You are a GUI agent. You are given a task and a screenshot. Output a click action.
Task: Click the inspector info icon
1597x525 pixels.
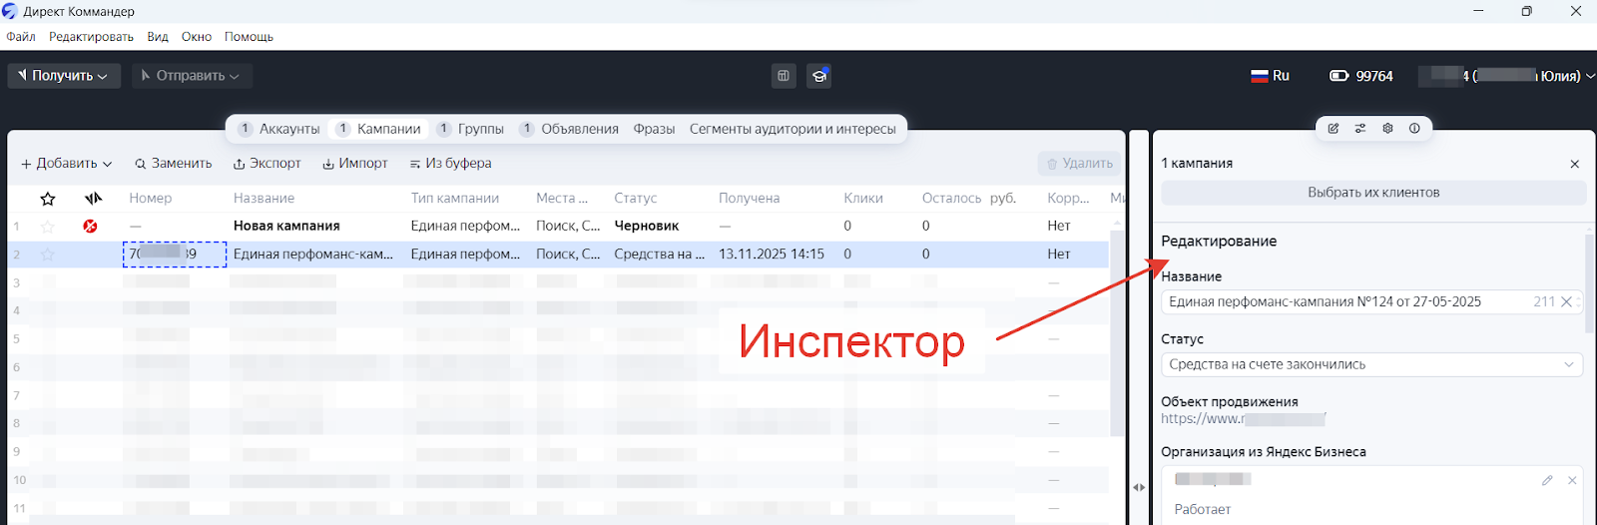(1414, 129)
